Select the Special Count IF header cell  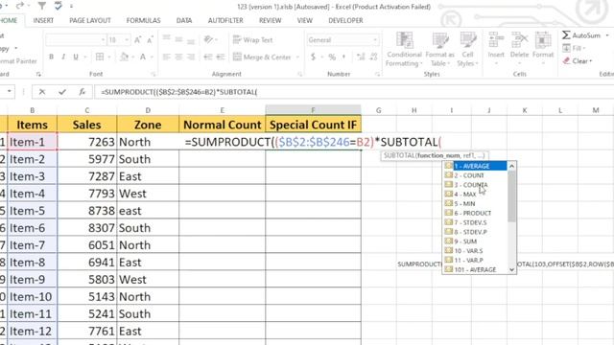pos(314,125)
